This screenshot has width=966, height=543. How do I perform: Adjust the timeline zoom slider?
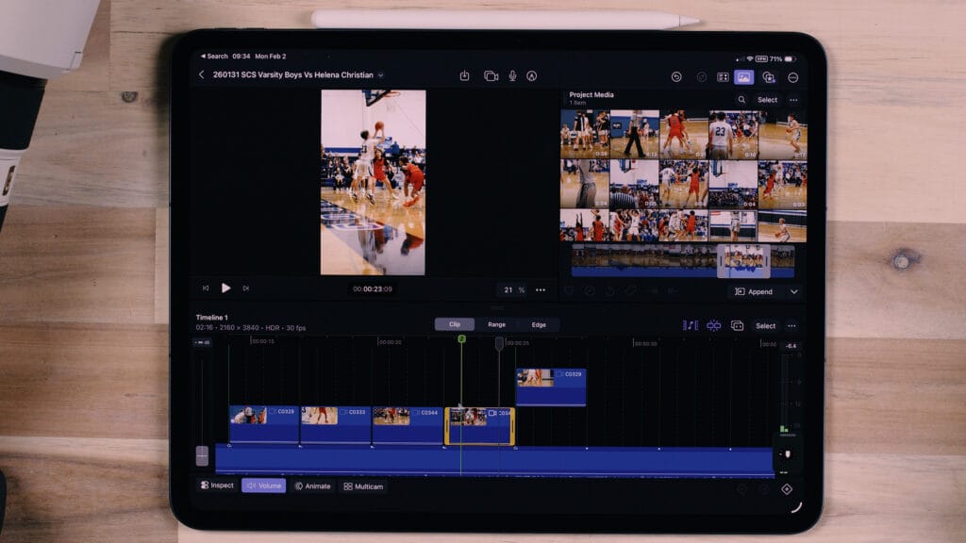201,457
